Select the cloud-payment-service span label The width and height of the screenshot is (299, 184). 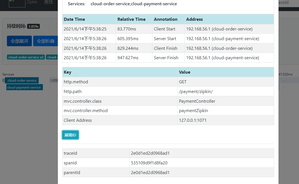pos(24,87)
